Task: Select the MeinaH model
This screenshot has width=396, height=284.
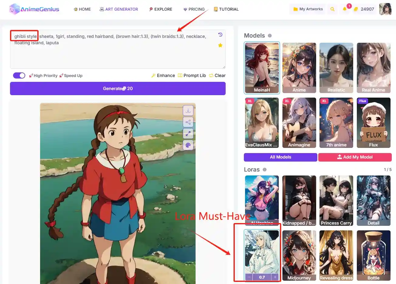Action: pos(262,68)
